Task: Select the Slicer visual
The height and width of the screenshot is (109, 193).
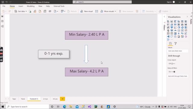Action: [x=168, y=34]
